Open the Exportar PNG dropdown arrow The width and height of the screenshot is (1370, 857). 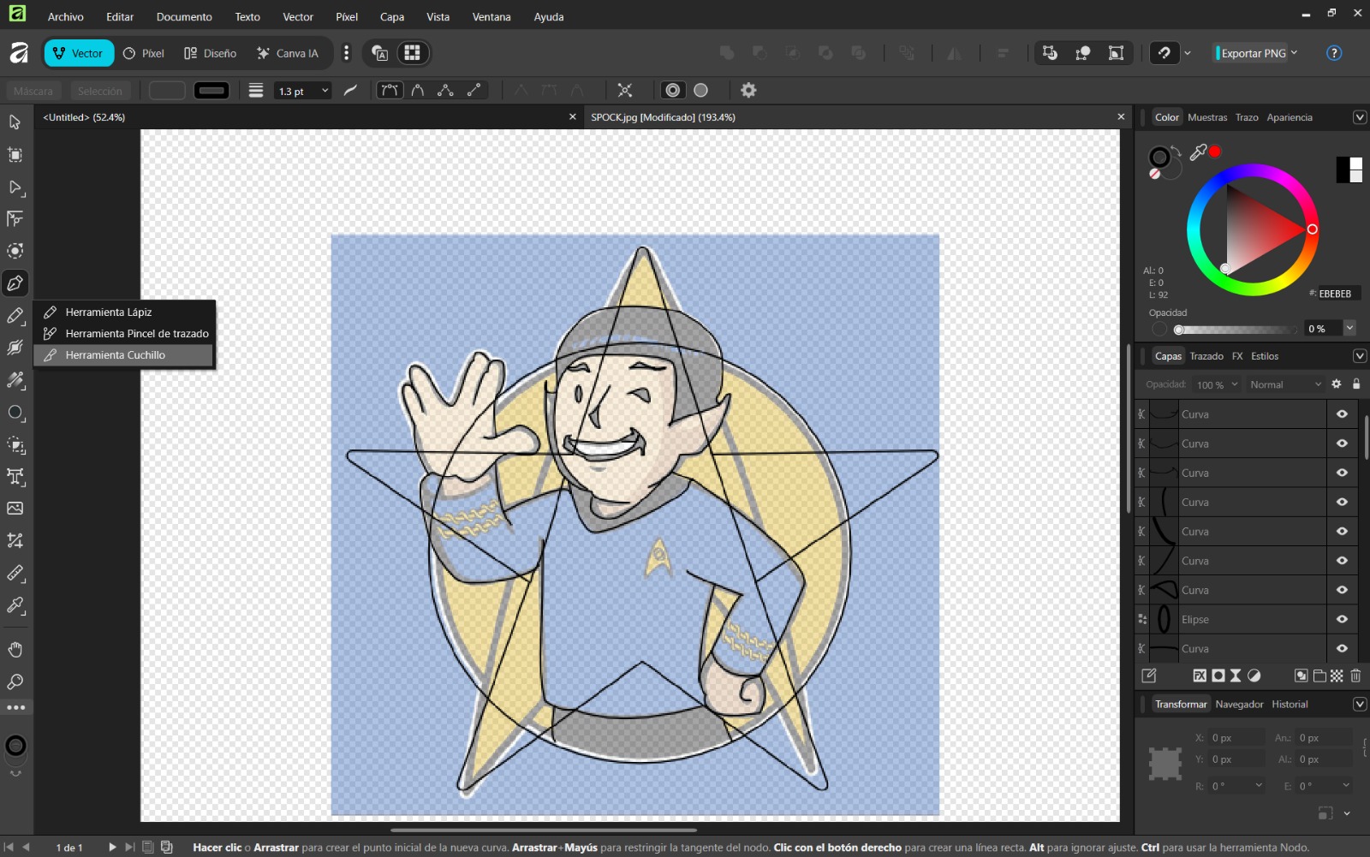point(1294,52)
